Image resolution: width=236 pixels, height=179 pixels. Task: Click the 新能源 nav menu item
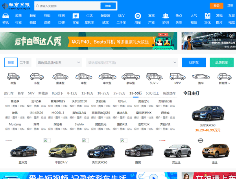pos(105,16)
